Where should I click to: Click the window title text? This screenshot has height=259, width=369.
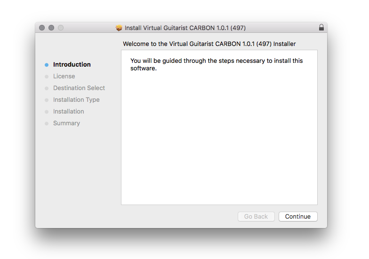tap(185, 28)
